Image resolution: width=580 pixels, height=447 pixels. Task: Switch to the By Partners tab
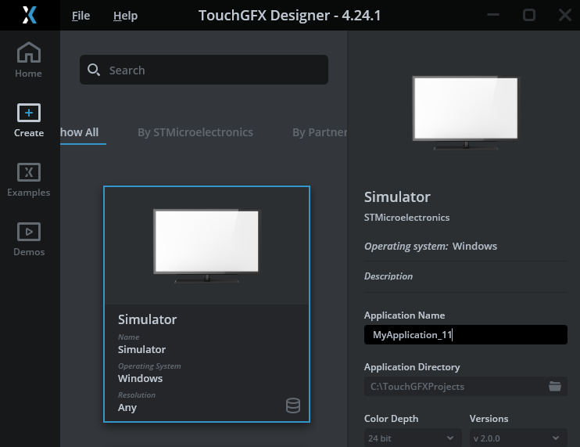[319, 132]
